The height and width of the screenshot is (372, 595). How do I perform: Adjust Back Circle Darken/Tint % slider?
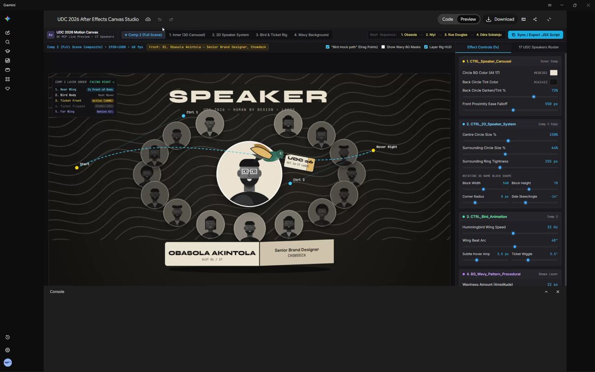click(510, 97)
